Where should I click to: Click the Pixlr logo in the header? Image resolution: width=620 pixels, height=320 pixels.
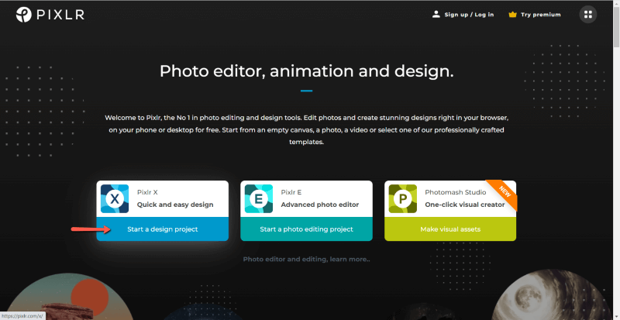click(50, 15)
